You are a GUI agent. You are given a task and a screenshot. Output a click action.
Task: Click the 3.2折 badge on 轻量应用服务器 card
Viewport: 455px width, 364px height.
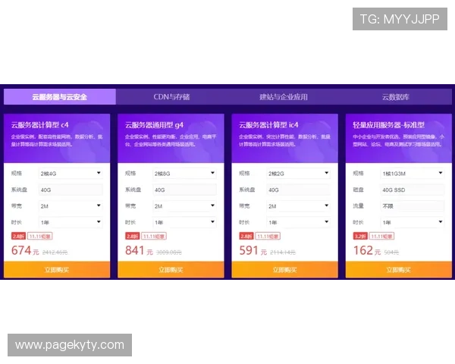click(x=360, y=237)
